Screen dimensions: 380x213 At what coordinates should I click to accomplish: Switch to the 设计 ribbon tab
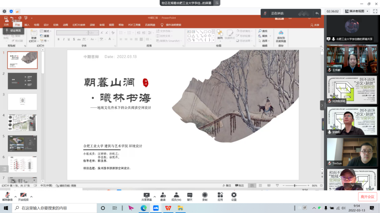[46, 25]
